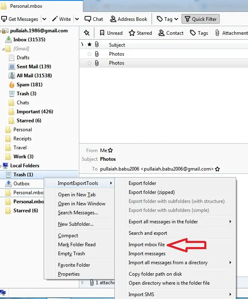Open the Write dropdown arrow
Viewport: 248px width, 299px height.
tap(77, 19)
